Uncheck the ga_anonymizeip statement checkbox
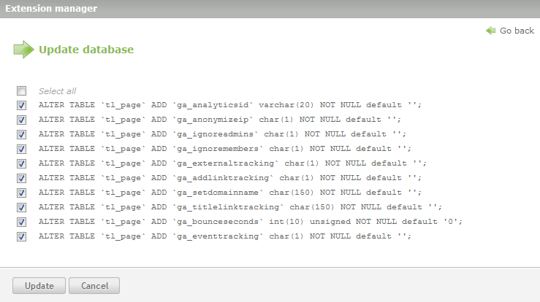Viewport: 540px width, 302px height. 22,120
